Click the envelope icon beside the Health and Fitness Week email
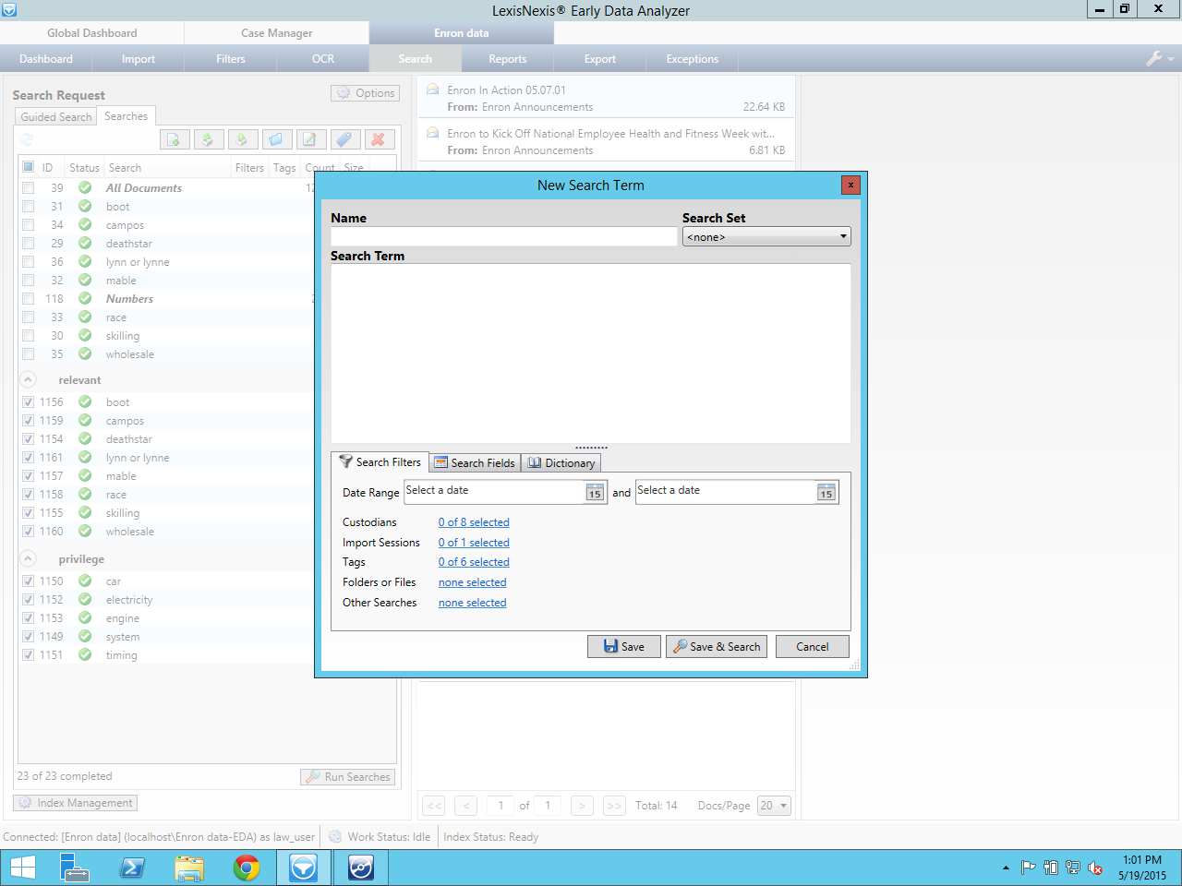1182x886 pixels. (x=432, y=134)
